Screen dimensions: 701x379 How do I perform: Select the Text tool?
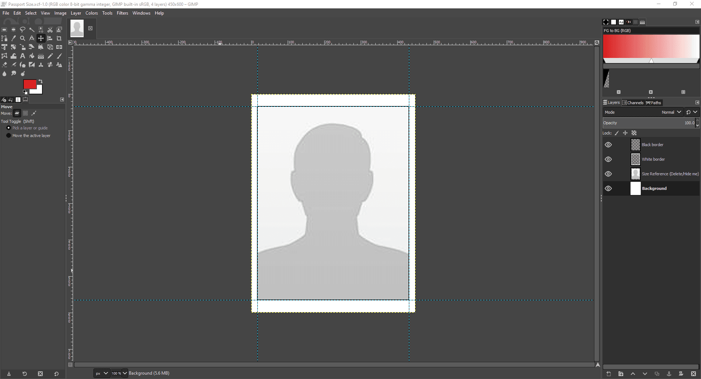(22, 56)
